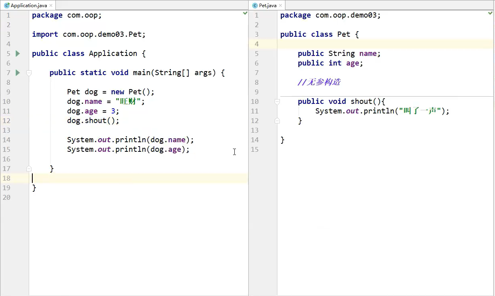Click "System.out.println(dog.age);" line
Image resolution: width=495 pixels, height=296 pixels.
(x=128, y=149)
